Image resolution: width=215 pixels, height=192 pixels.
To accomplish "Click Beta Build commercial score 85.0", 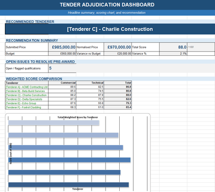I will [62, 91].
